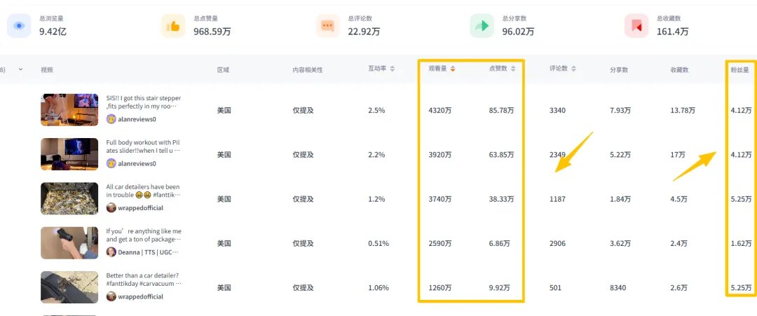757x316 pixels.
Task: Click the green share arrow icon
Action: (x=482, y=26)
